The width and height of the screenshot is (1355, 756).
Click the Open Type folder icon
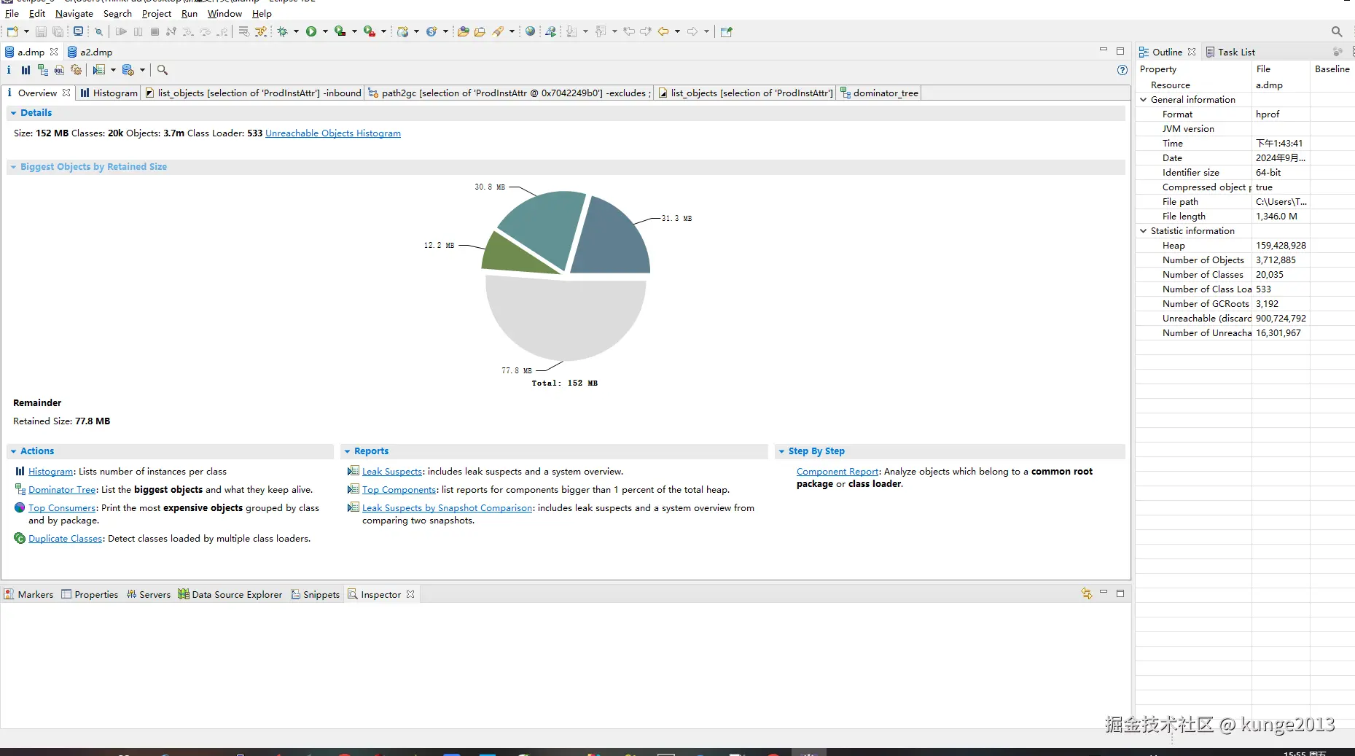[x=463, y=31]
